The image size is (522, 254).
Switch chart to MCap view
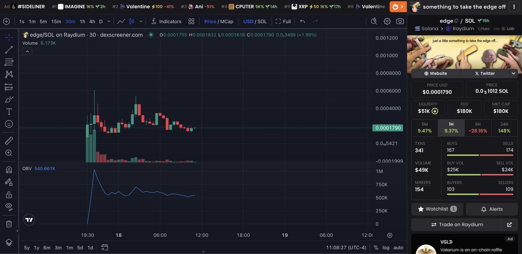tap(226, 21)
